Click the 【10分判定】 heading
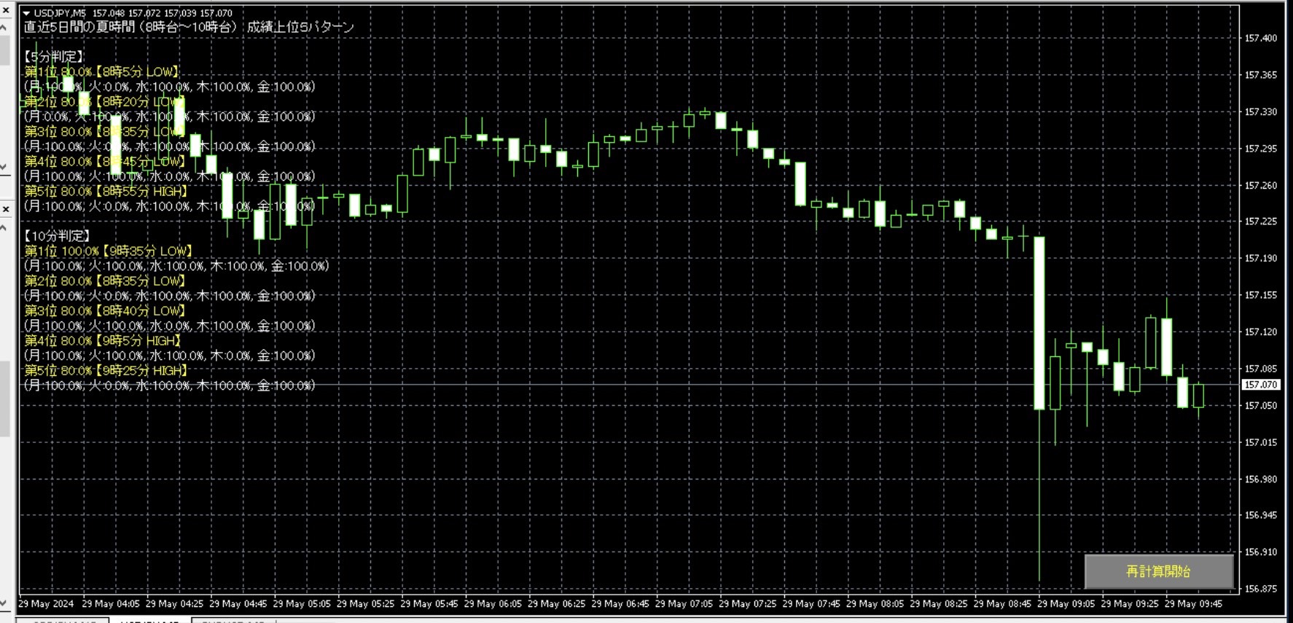The width and height of the screenshot is (1293, 623). (57, 236)
